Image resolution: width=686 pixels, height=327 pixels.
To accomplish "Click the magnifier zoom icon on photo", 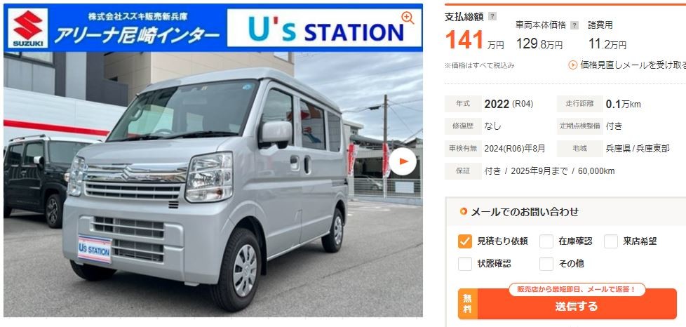I will click(x=408, y=18).
